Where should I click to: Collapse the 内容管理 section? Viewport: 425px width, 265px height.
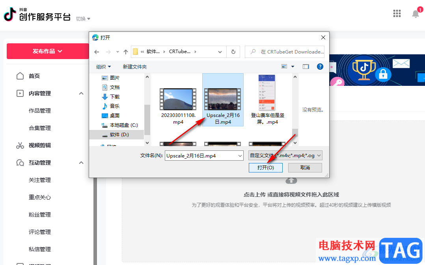(81, 93)
